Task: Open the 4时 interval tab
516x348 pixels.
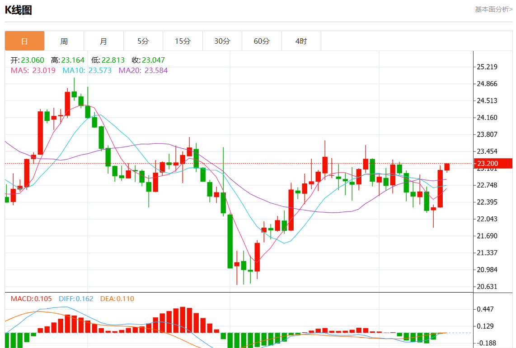Action: coord(301,41)
